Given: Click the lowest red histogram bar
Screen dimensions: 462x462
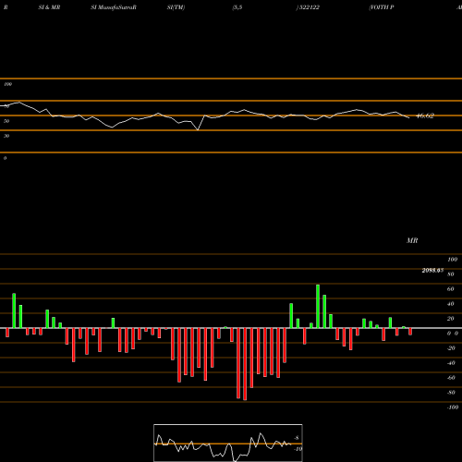Looking at the screenshot, I should click(245, 364).
